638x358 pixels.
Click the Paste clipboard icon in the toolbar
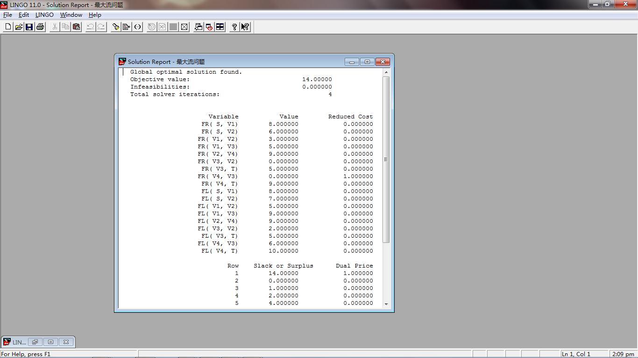click(x=77, y=27)
